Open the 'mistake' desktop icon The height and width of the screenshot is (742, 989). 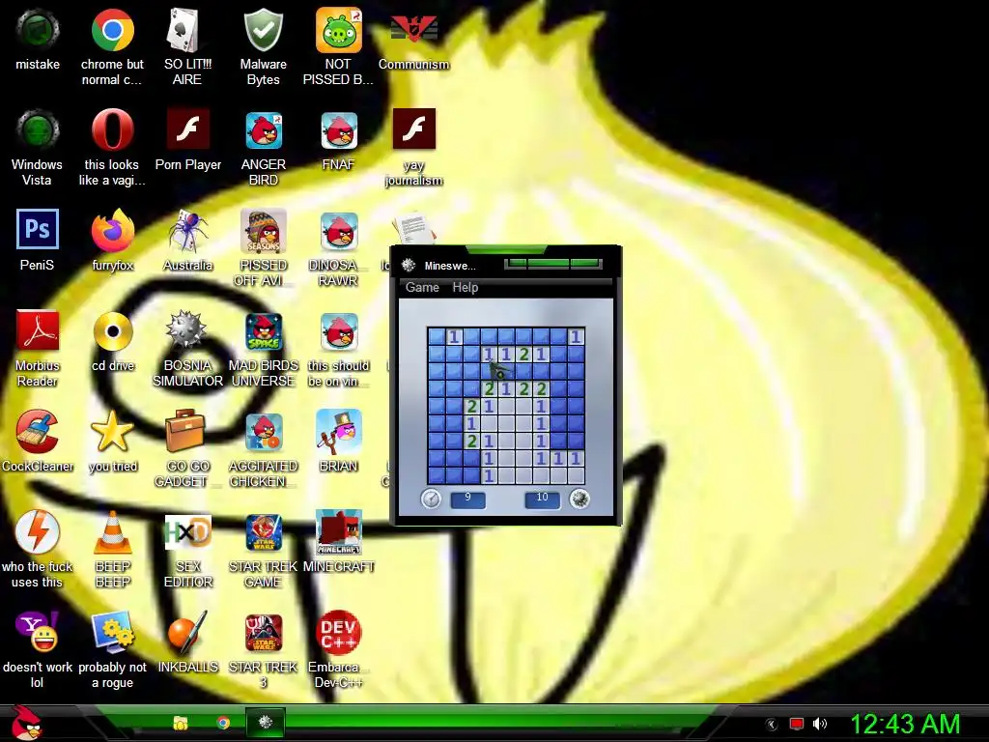[x=38, y=30]
